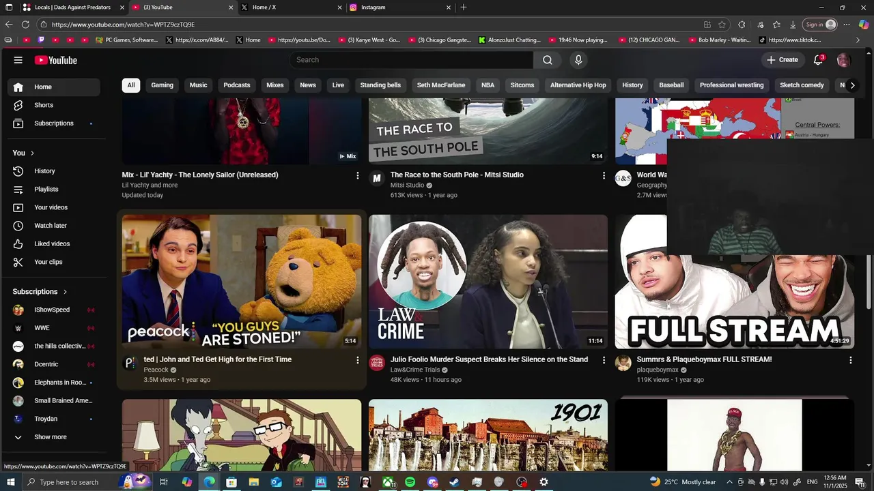Screen dimensions: 874x491
Task: Click the address bar URL
Action: (x=123, y=25)
